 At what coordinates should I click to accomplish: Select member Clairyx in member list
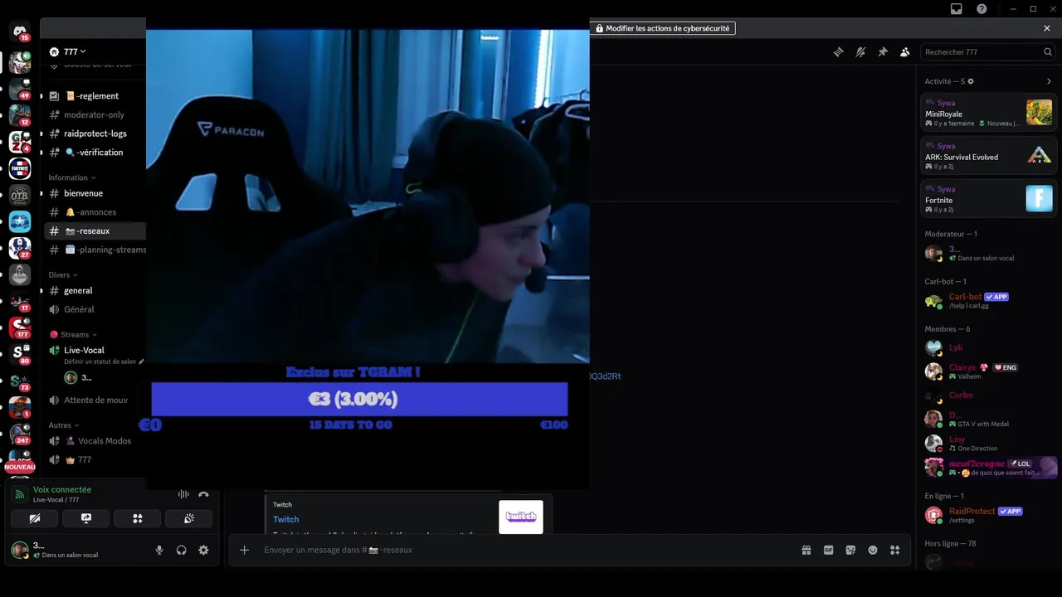tap(989, 371)
